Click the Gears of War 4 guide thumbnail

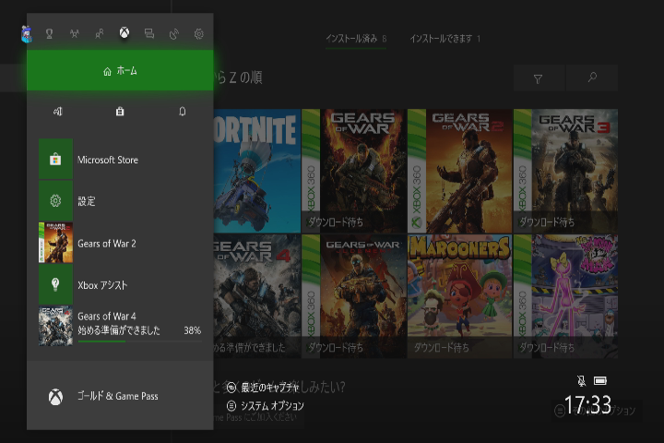(55, 326)
